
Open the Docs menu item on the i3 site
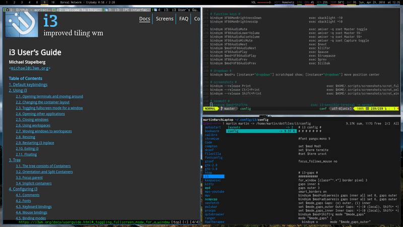pyautogui.click(x=145, y=19)
